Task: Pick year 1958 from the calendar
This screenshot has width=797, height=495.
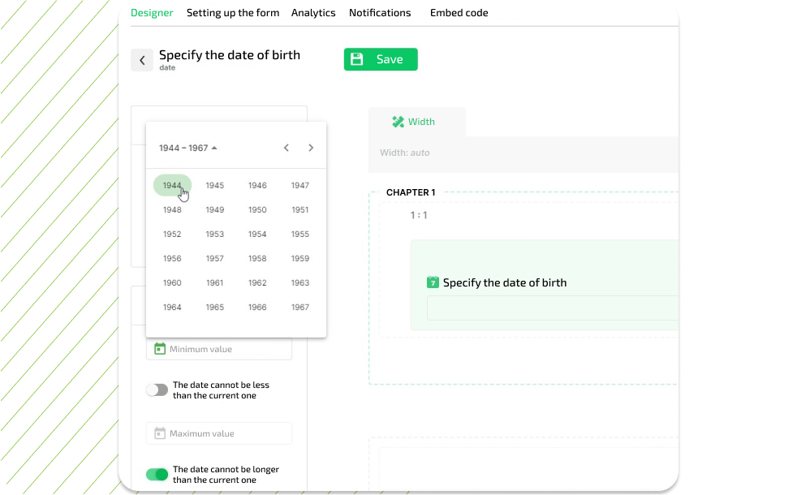Action: [x=257, y=259]
